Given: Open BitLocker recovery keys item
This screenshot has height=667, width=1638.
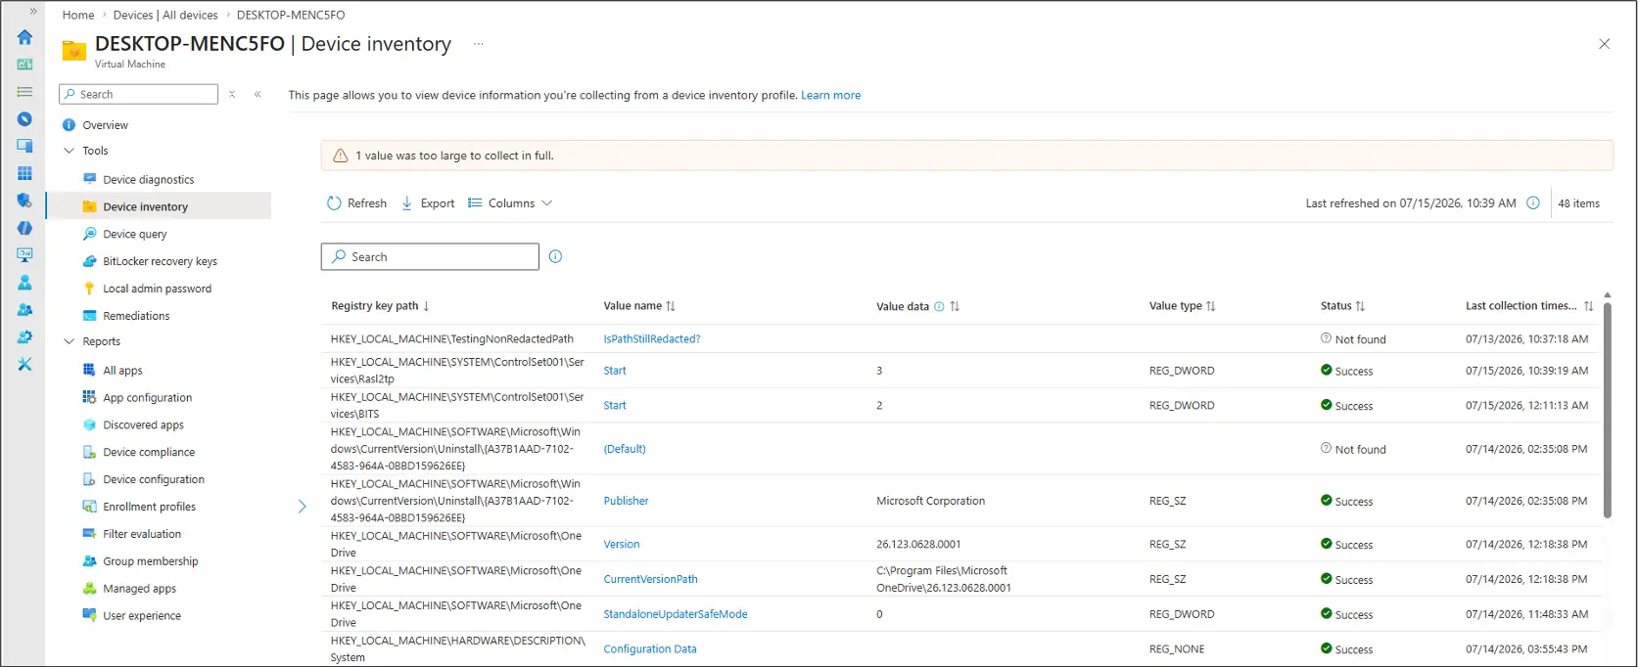Looking at the screenshot, I should [160, 261].
